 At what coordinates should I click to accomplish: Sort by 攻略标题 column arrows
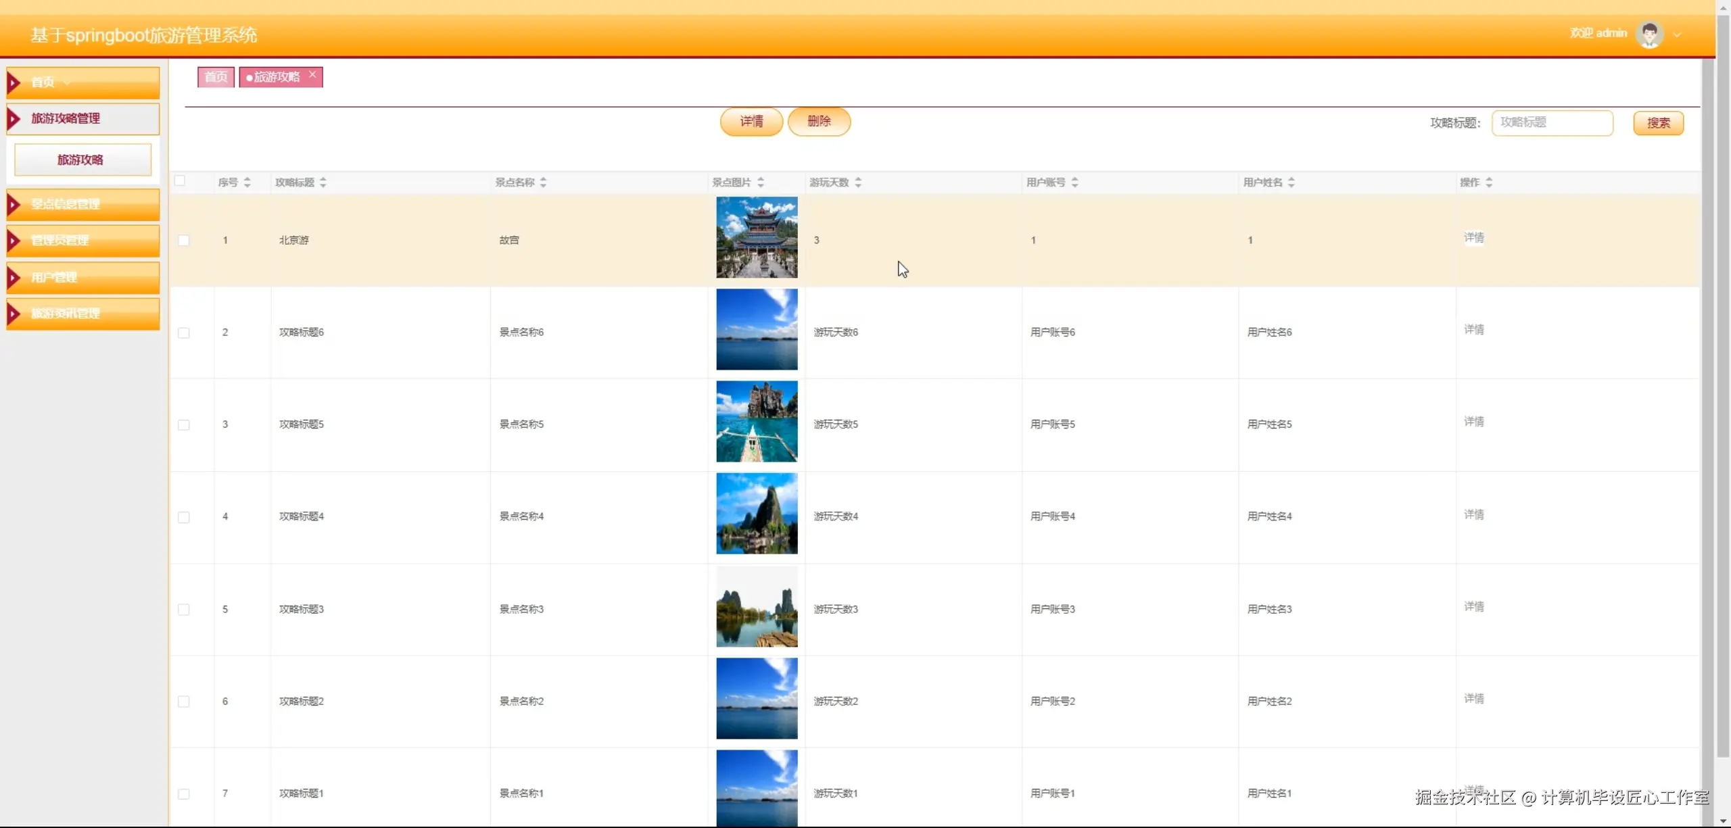click(323, 182)
